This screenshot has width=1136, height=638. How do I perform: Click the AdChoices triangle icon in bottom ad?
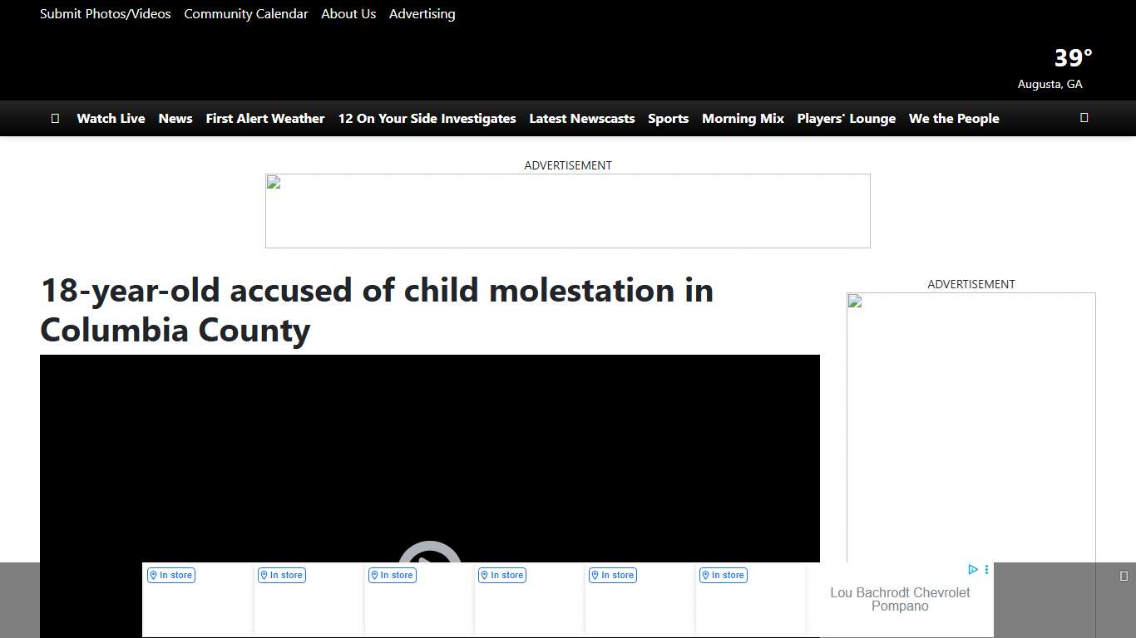coord(972,570)
